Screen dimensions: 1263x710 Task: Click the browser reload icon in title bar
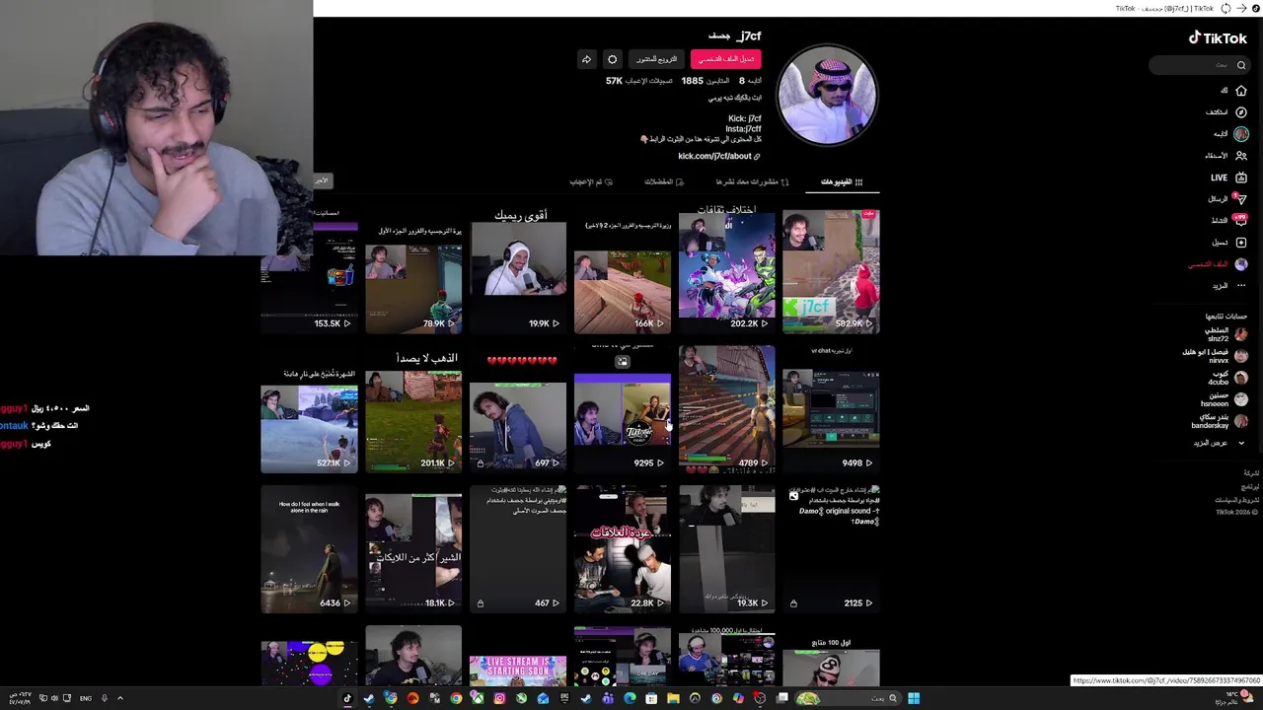[1226, 8]
